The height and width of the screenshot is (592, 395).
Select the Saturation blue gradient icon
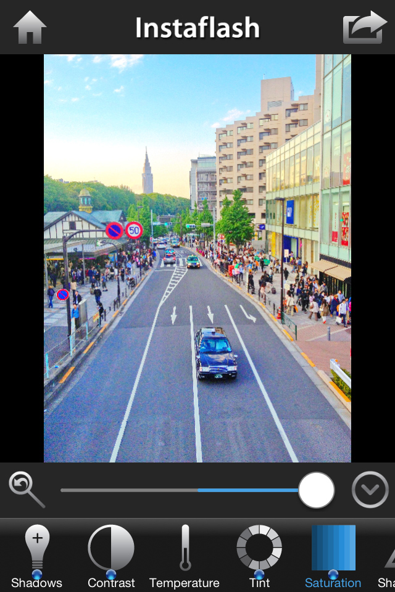[333, 546]
